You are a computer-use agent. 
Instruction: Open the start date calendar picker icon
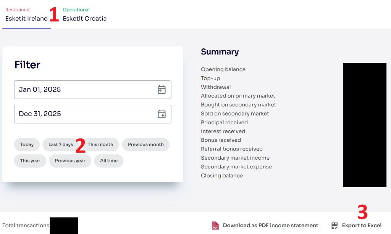pos(162,90)
